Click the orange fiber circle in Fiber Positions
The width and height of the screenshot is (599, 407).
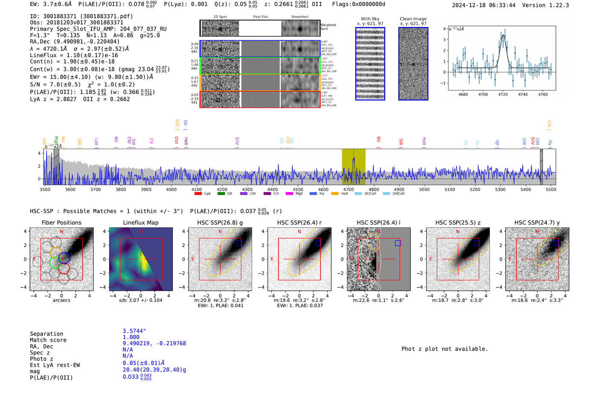(x=56, y=253)
